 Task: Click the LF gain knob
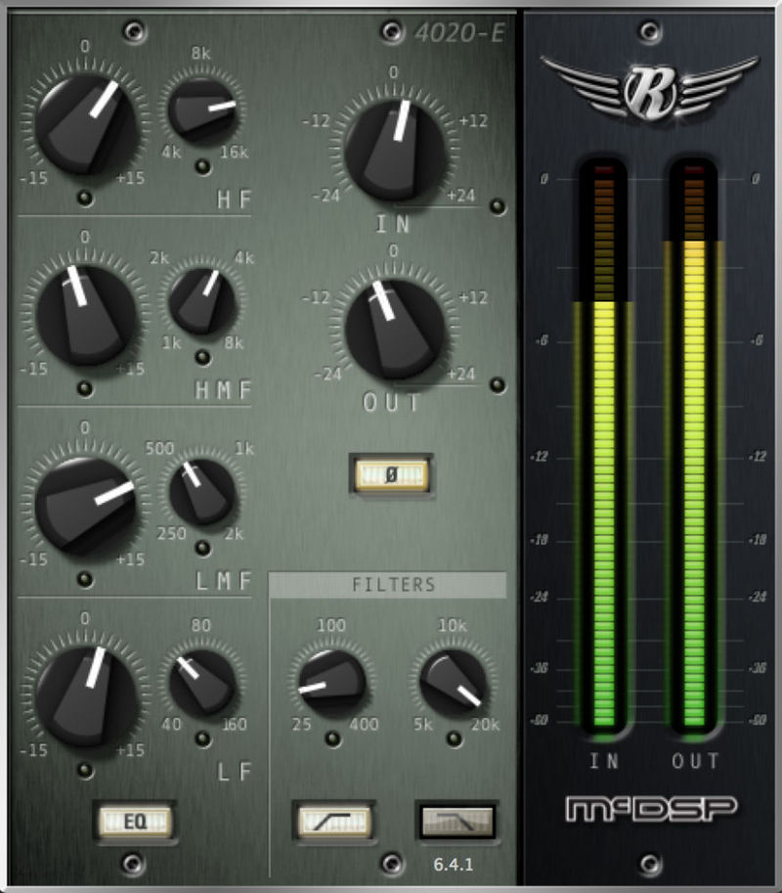click(x=87, y=696)
